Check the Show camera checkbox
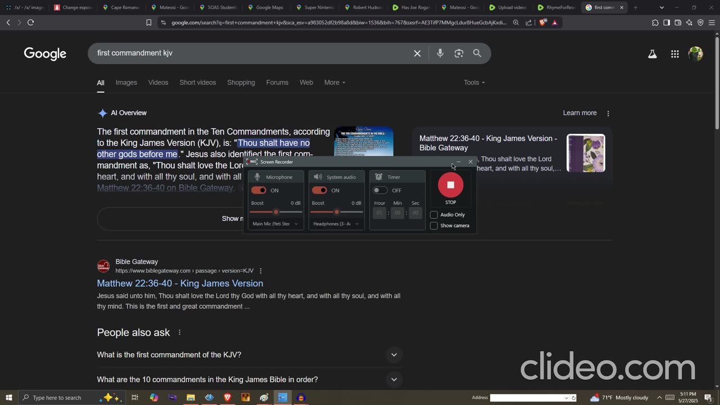The width and height of the screenshot is (720, 405). [434, 226]
